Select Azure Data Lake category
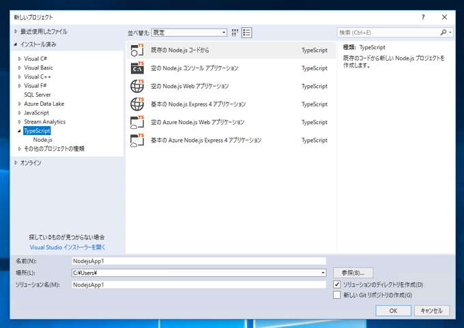 pyautogui.click(x=44, y=104)
